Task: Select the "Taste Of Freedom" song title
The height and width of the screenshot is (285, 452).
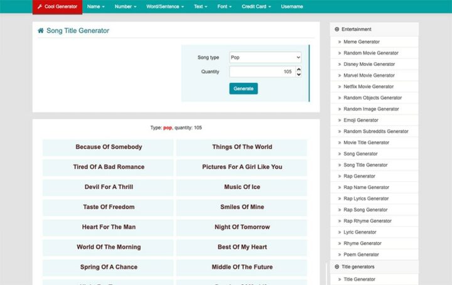Action: 109,207
